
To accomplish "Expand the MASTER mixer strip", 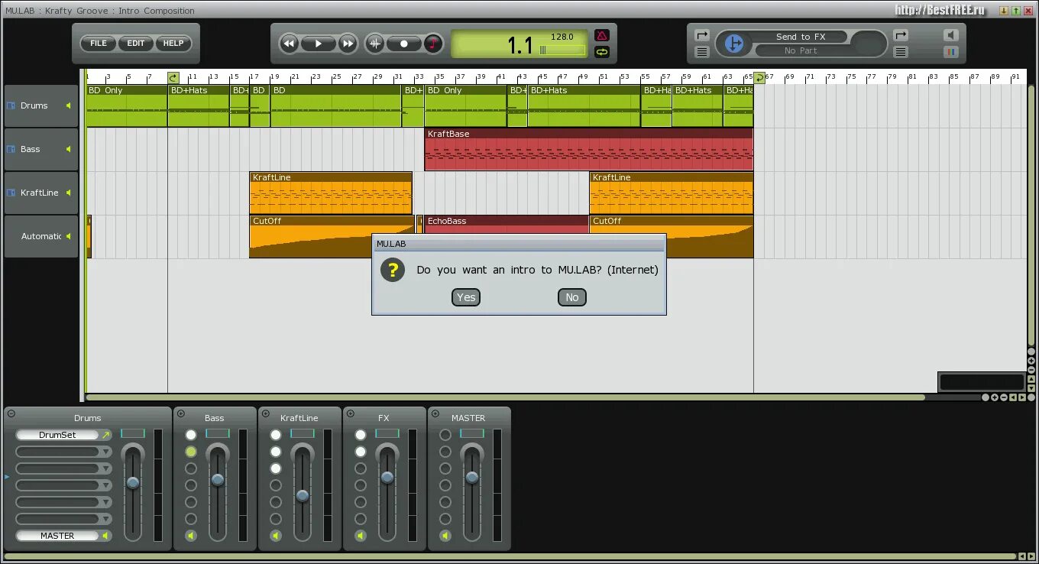I will coord(435,413).
